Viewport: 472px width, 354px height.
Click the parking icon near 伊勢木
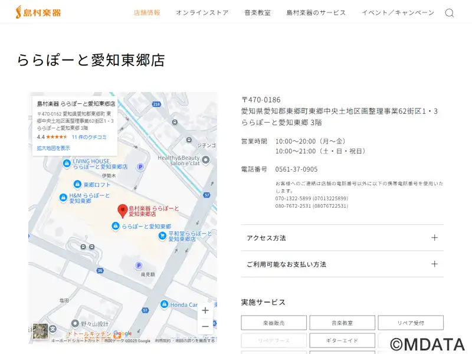140,167
